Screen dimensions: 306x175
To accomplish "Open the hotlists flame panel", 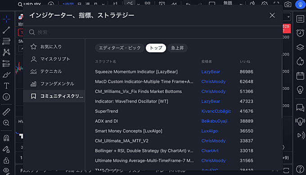I will (300, 62).
